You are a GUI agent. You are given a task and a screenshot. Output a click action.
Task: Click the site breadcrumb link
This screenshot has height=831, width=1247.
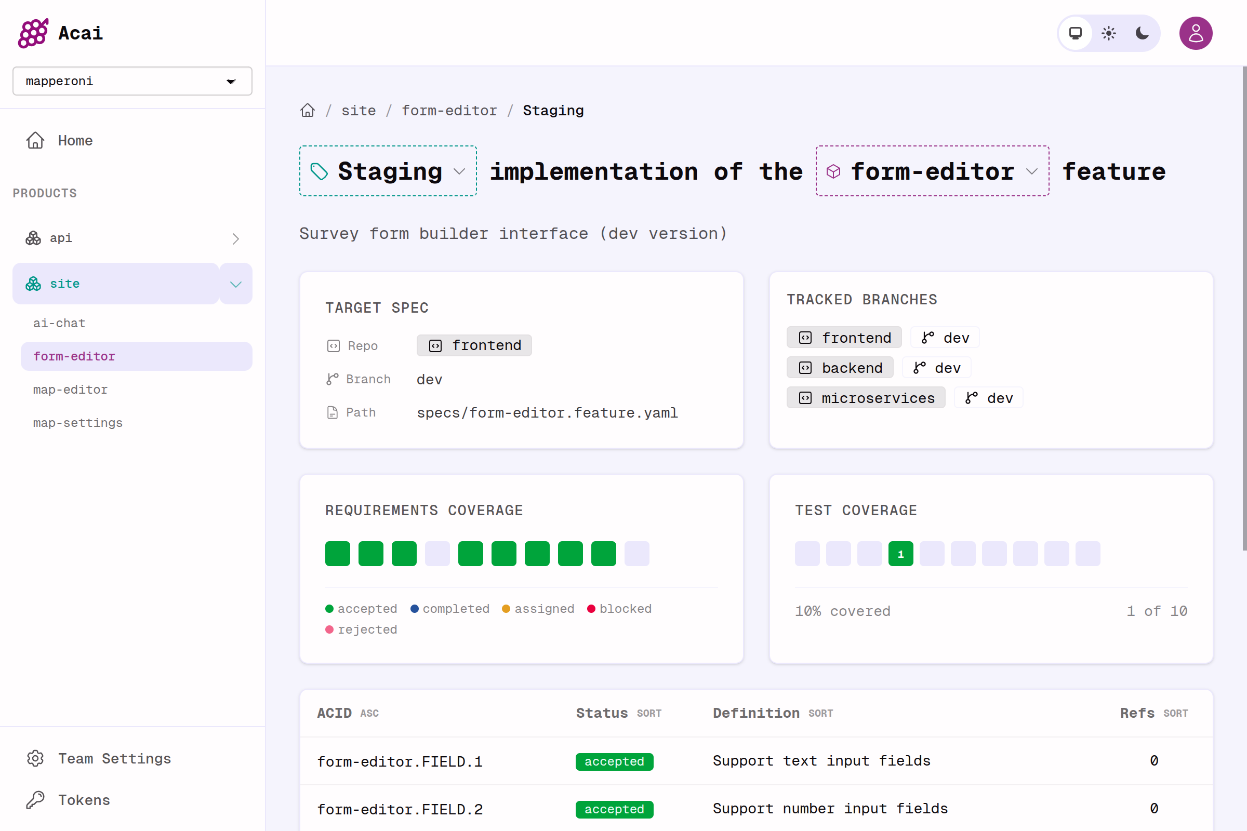coord(359,110)
